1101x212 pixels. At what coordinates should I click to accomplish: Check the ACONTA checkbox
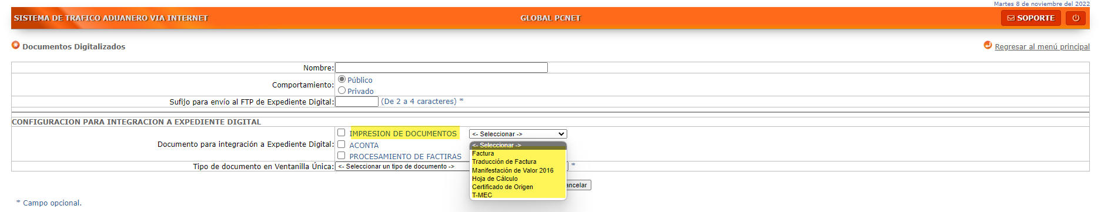click(x=341, y=144)
